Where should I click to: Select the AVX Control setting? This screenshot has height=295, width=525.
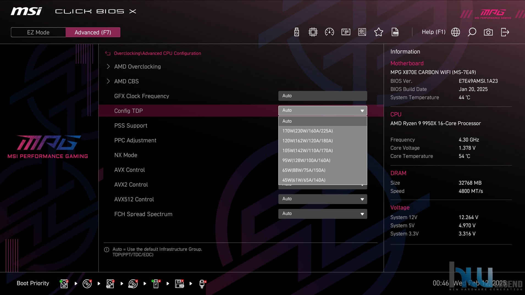[x=129, y=170]
